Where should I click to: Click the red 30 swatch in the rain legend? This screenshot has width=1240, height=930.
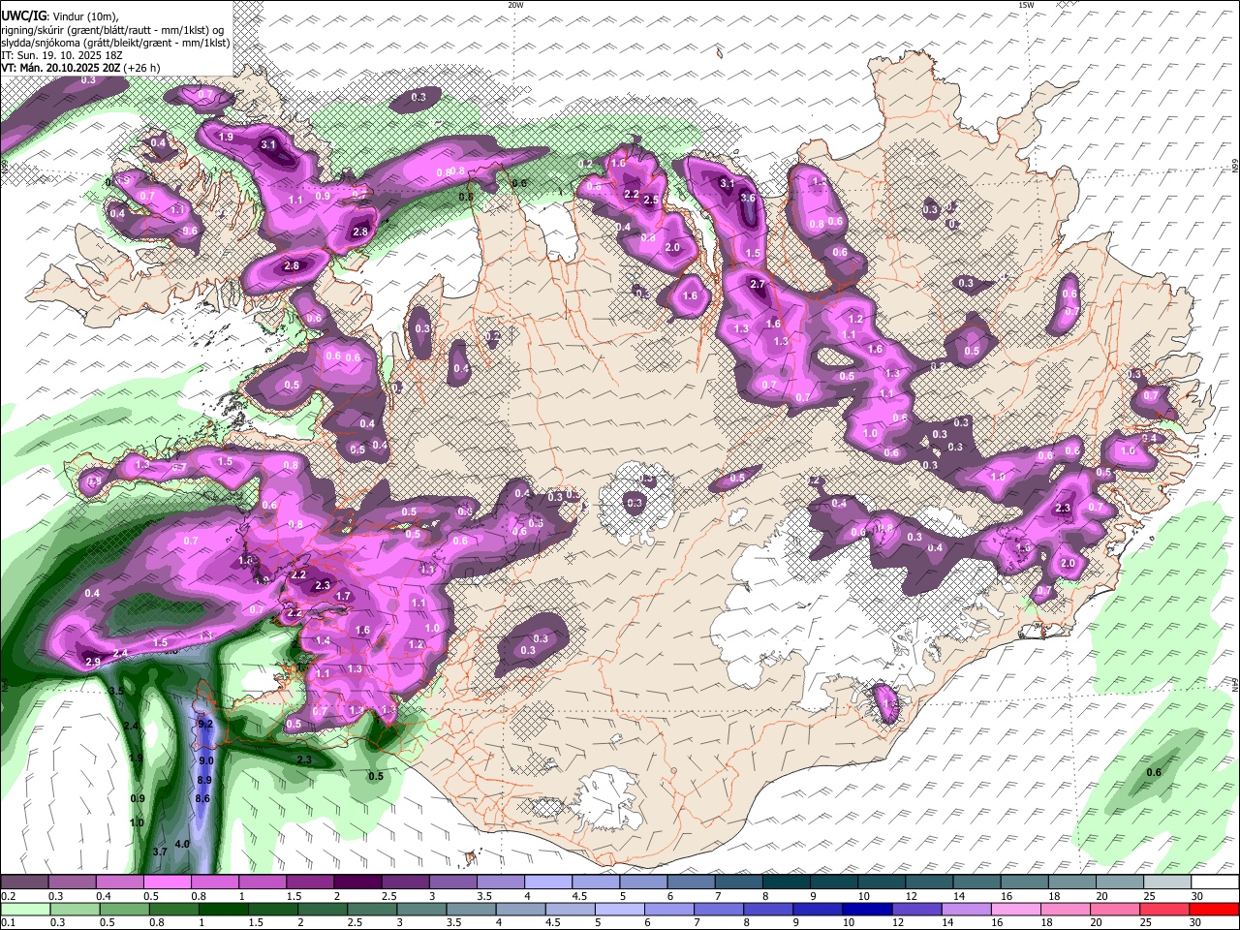(1215, 910)
